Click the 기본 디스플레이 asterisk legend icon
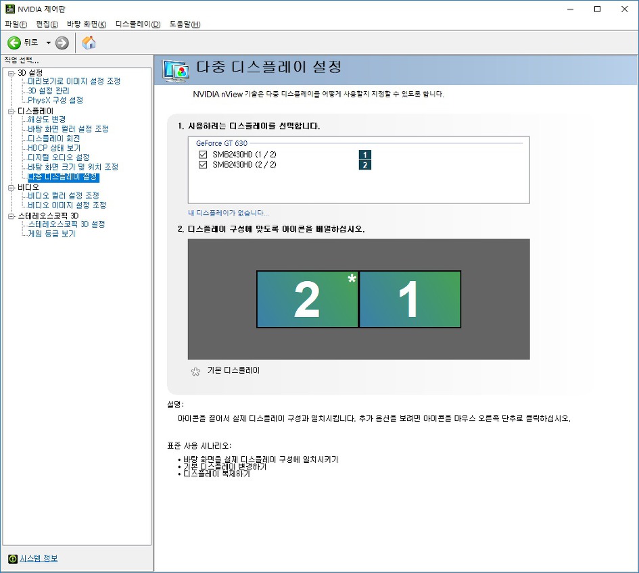 coord(195,372)
